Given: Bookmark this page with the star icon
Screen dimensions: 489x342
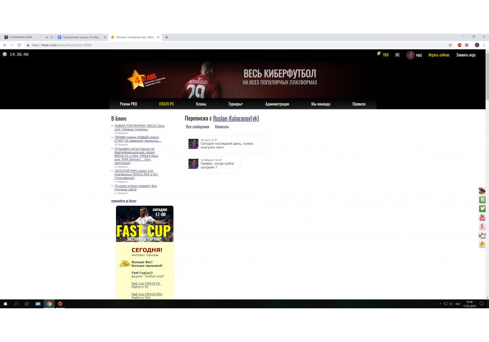Looking at the screenshot, I should pyautogui.click(x=450, y=45).
